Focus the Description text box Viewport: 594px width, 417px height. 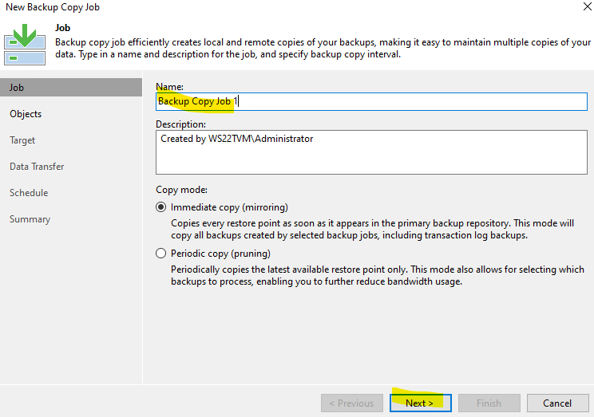pyautogui.click(x=371, y=151)
